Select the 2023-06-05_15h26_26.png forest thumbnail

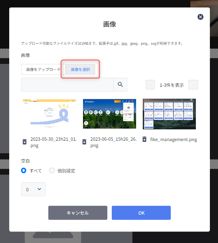pos(110,114)
